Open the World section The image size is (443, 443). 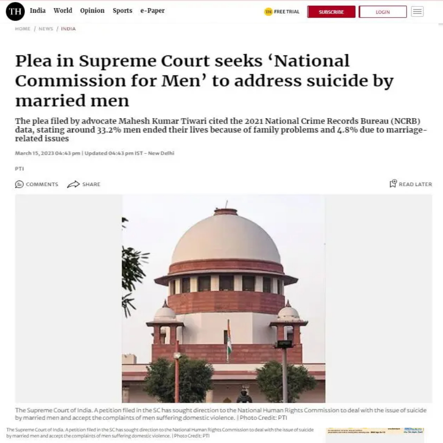click(63, 10)
